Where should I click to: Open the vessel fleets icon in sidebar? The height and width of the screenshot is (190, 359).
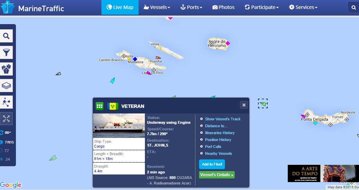[x=6, y=69]
